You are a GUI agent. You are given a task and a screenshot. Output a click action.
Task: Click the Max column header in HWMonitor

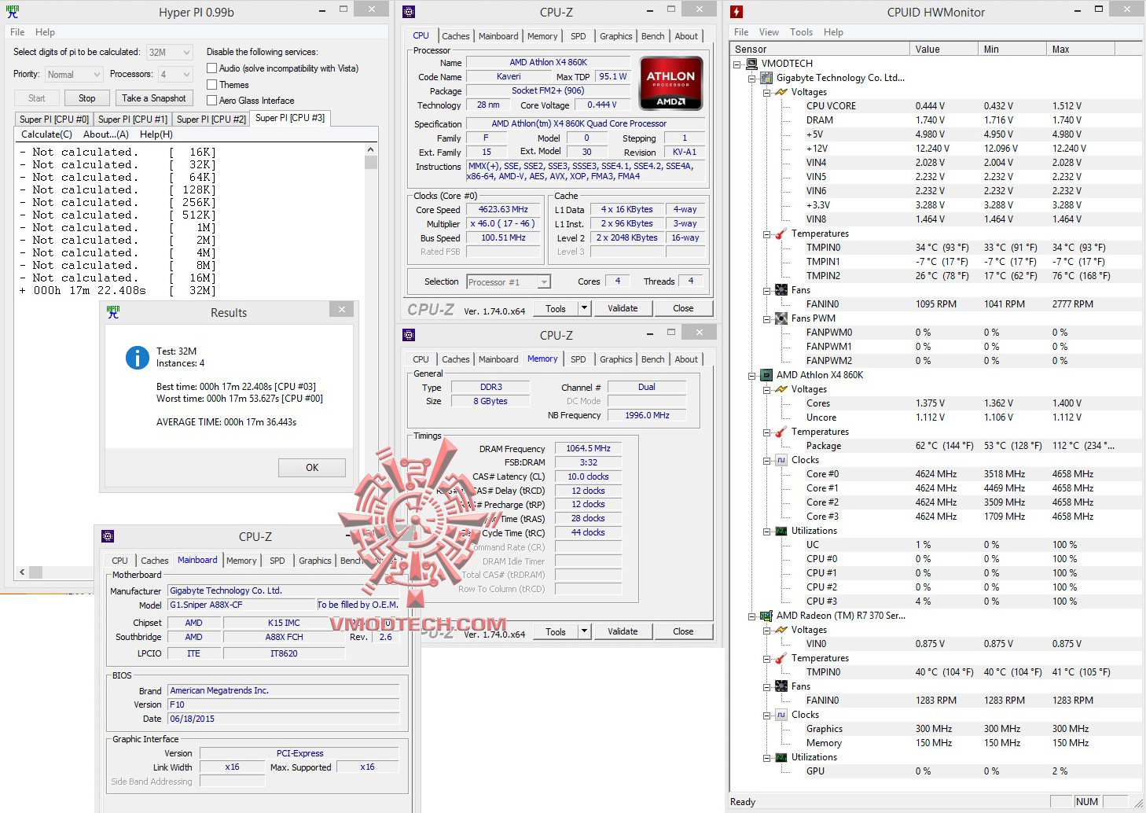tap(1082, 49)
